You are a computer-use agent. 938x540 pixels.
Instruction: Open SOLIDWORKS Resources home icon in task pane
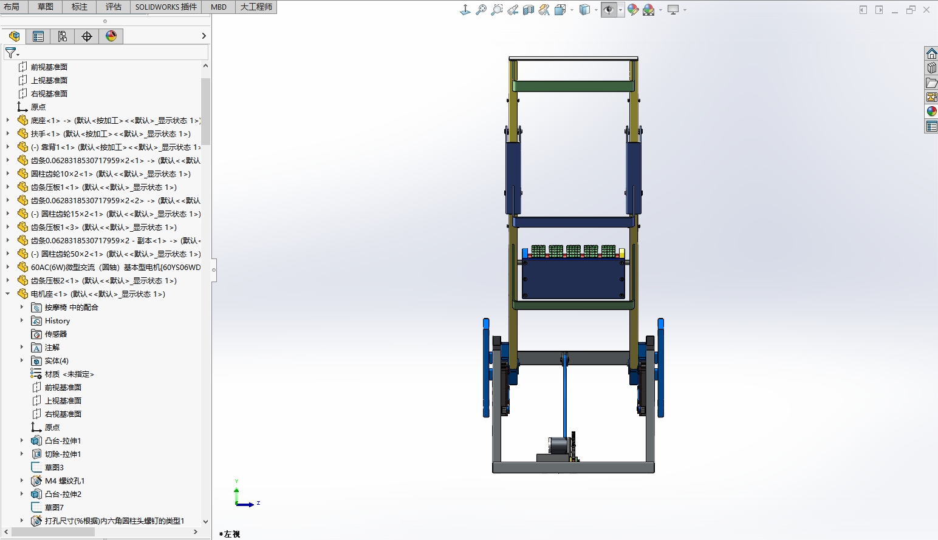(x=931, y=53)
